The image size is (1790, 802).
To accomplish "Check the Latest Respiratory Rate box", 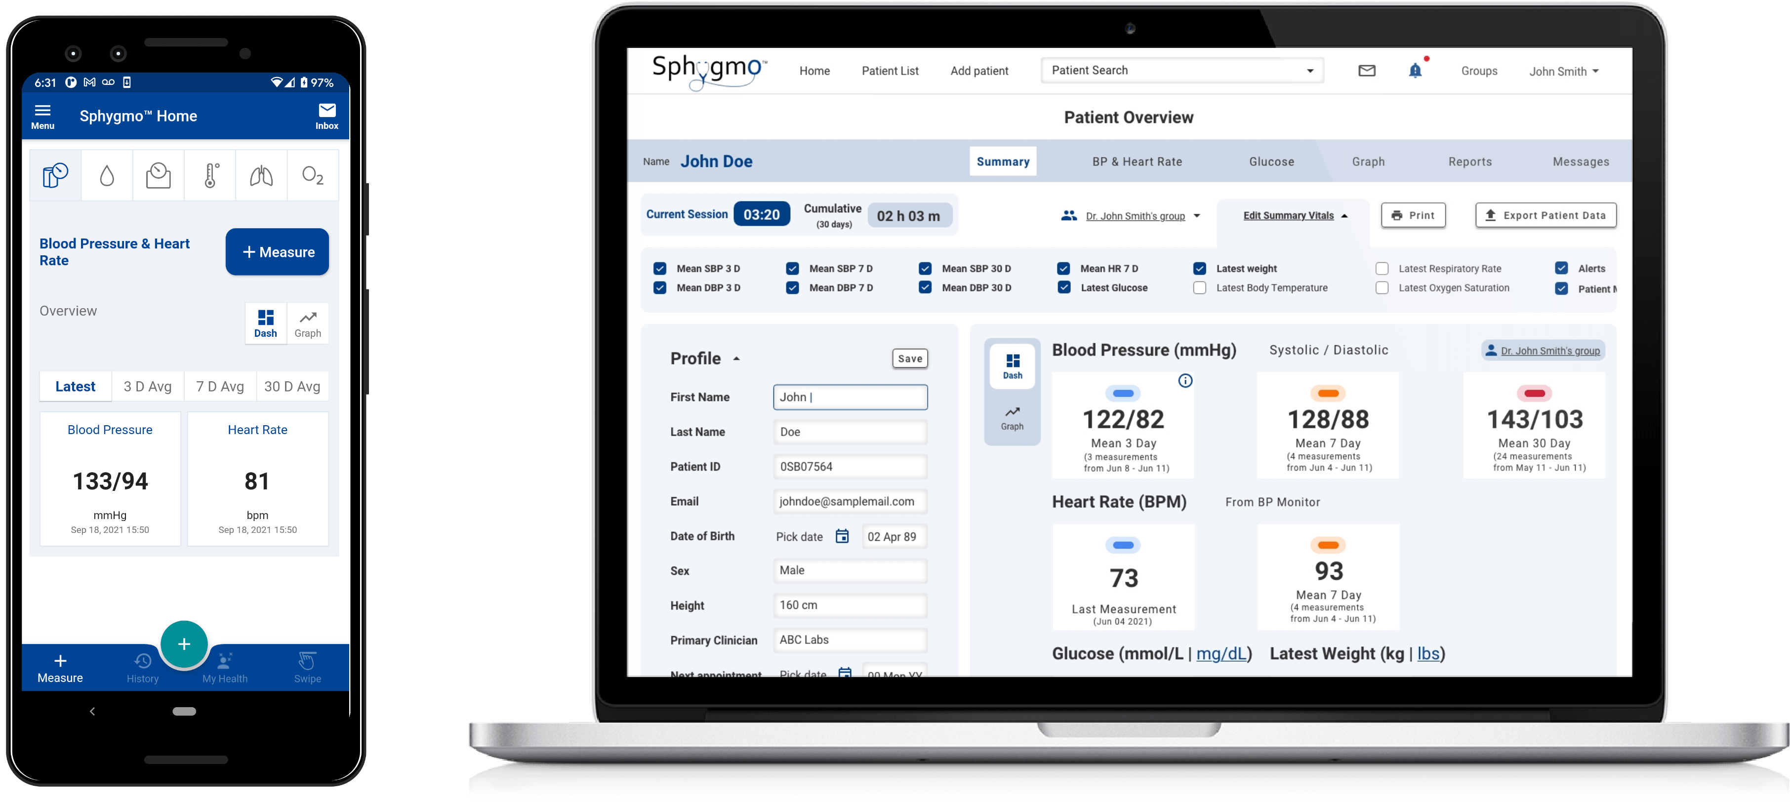I will [1382, 268].
